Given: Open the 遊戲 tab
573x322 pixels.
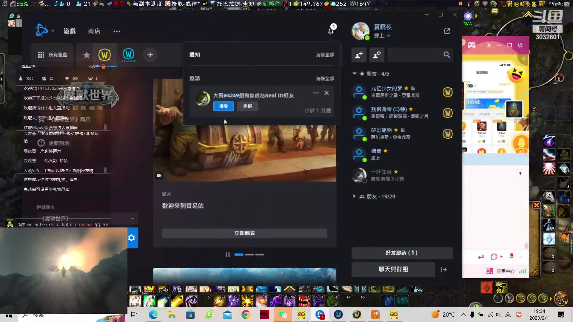Looking at the screenshot, I should pyautogui.click(x=70, y=31).
